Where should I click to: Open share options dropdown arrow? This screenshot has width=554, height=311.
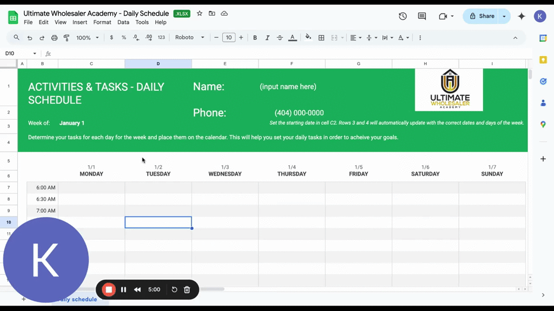tap(504, 16)
